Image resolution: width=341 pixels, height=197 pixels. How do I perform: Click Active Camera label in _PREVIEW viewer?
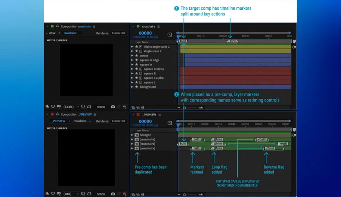tap(57, 128)
